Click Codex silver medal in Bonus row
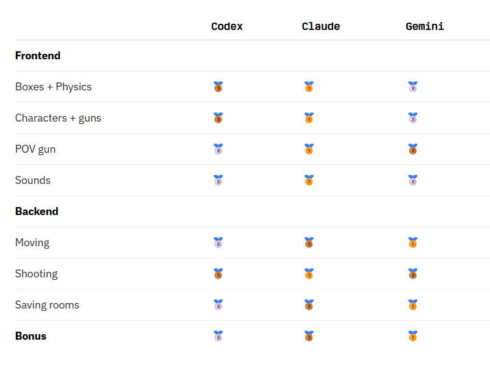The width and height of the screenshot is (490, 369). pyautogui.click(x=218, y=336)
